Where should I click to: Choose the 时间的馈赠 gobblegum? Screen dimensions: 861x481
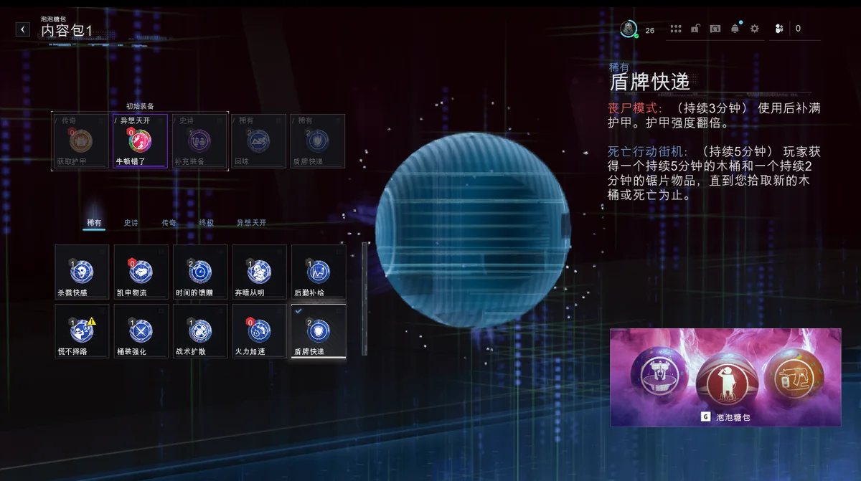[x=200, y=272]
